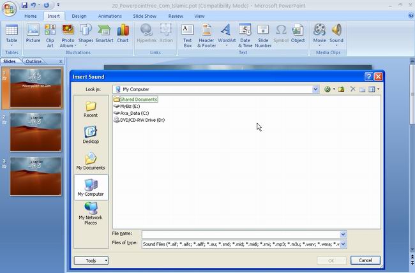Image resolution: width=415 pixels, height=273 pixels.
Task: Open the Shapes gallery
Action: [x=86, y=35]
